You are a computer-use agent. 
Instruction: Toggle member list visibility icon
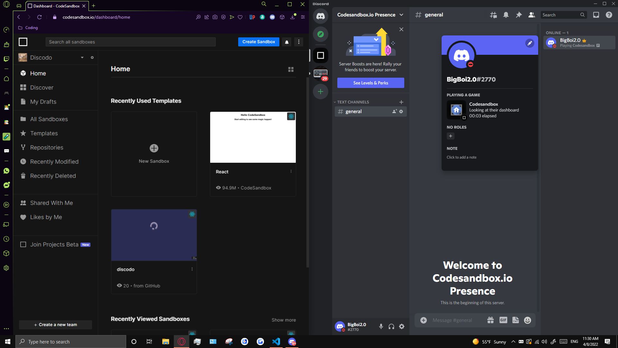tap(531, 15)
